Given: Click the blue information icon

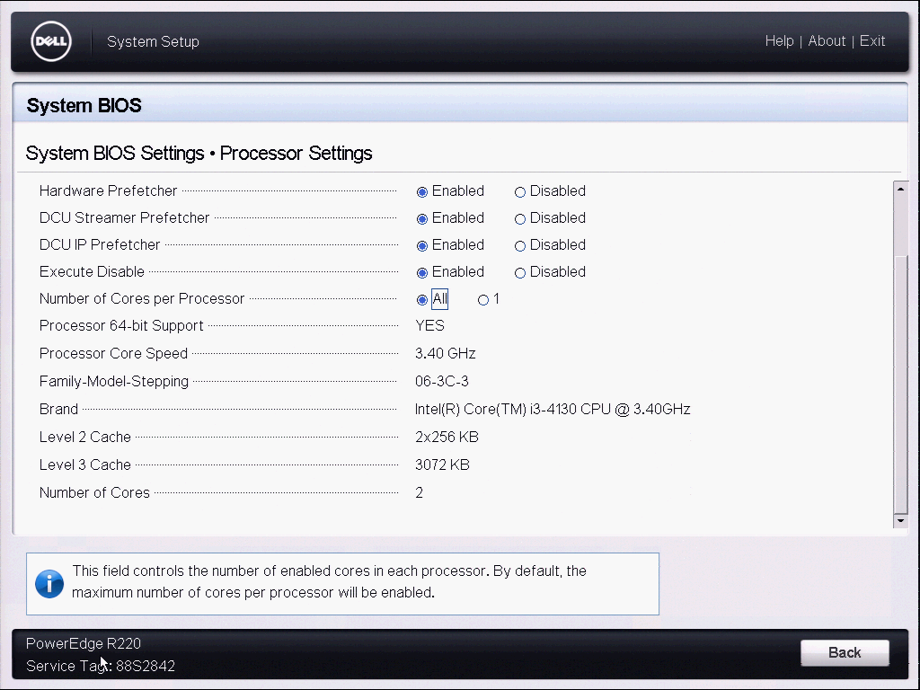Looking at the screenshot, I should point(49,584).
